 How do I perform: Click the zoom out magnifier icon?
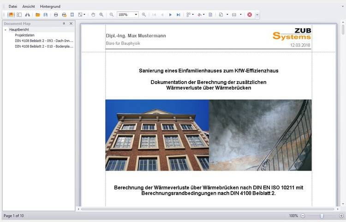click(x=111, y=15)
